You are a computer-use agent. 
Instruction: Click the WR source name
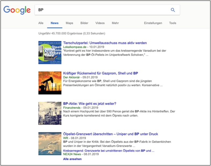66,138
